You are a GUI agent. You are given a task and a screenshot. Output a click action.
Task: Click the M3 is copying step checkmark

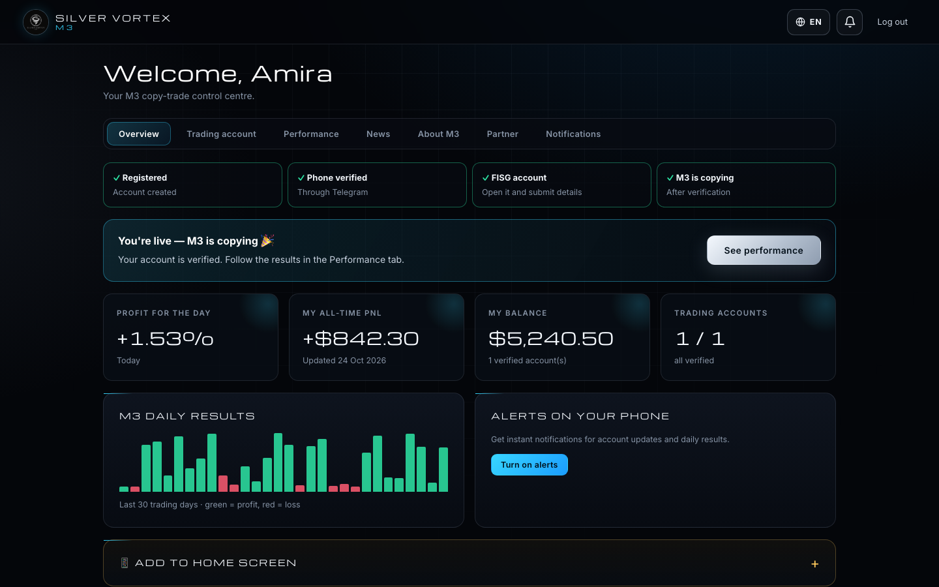[x=670, y=178]
